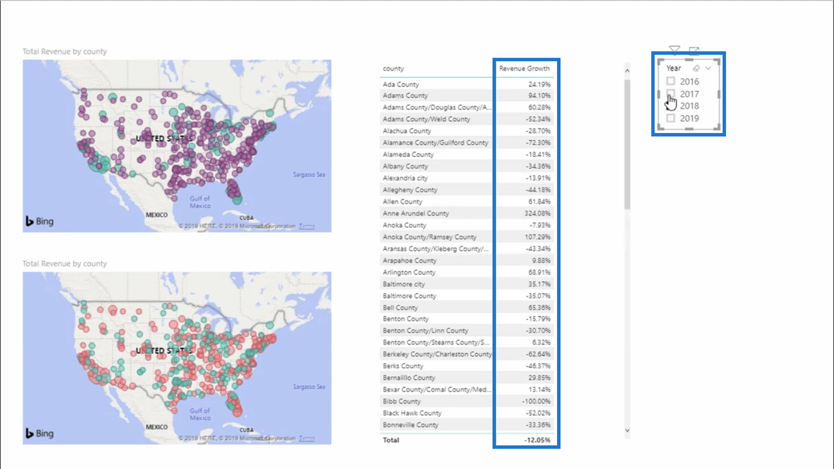Tick the 2016 year checkbox

point(671,81)
